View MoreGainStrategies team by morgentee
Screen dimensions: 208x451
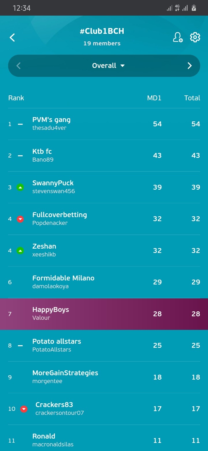tap(104, 377)
